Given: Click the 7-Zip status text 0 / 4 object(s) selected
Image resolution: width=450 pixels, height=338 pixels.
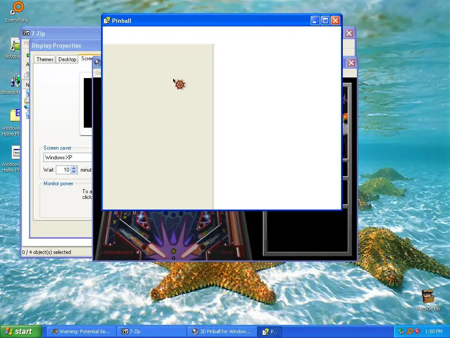Looking at the screenshot, I should coord(47,252).
